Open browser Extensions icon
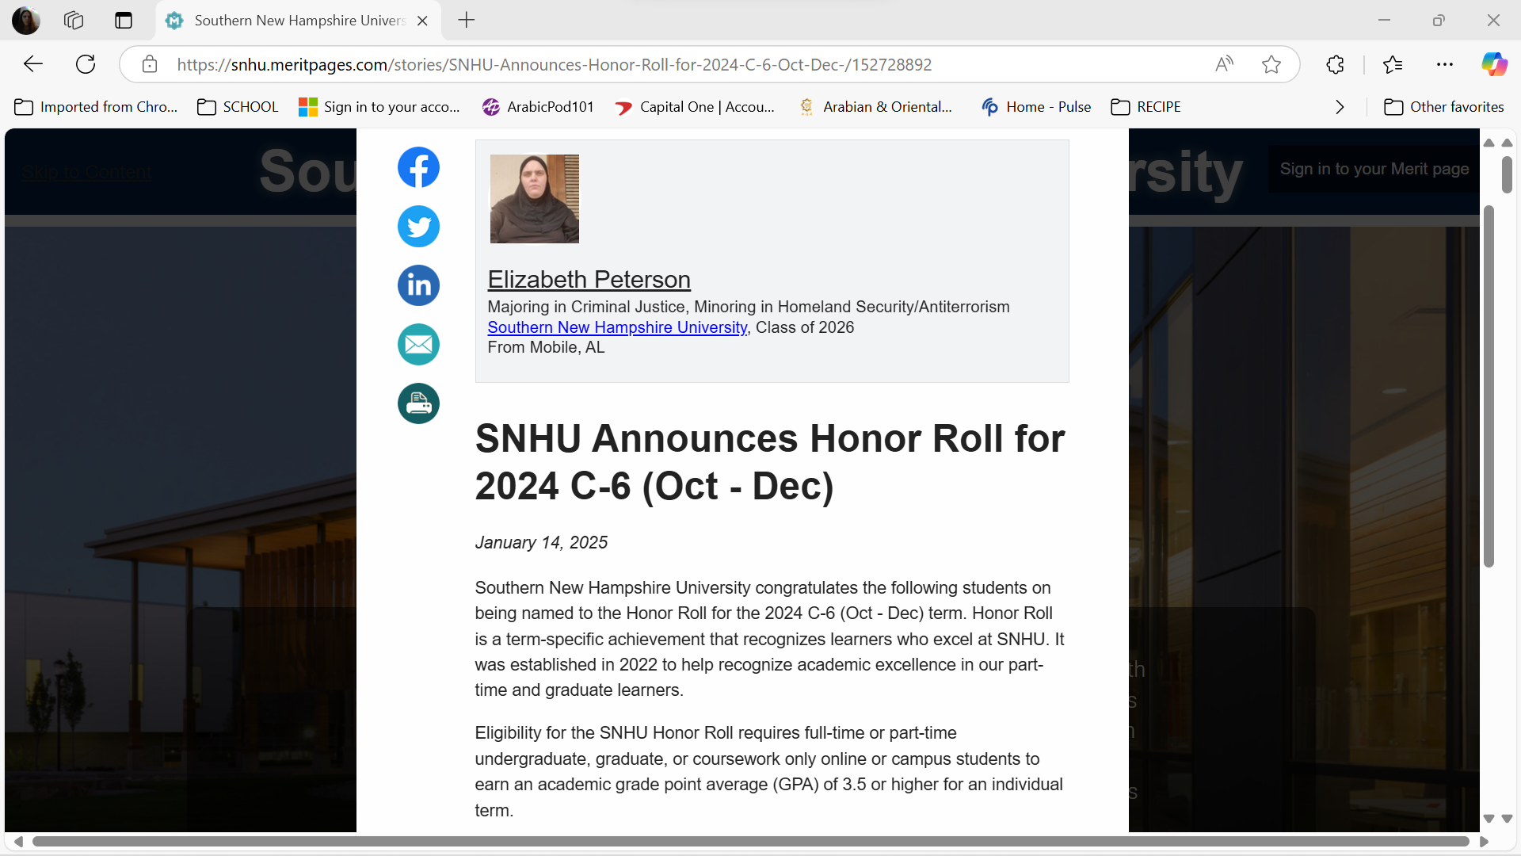Screen dimensions: 1521x856 click(1336, 64)
